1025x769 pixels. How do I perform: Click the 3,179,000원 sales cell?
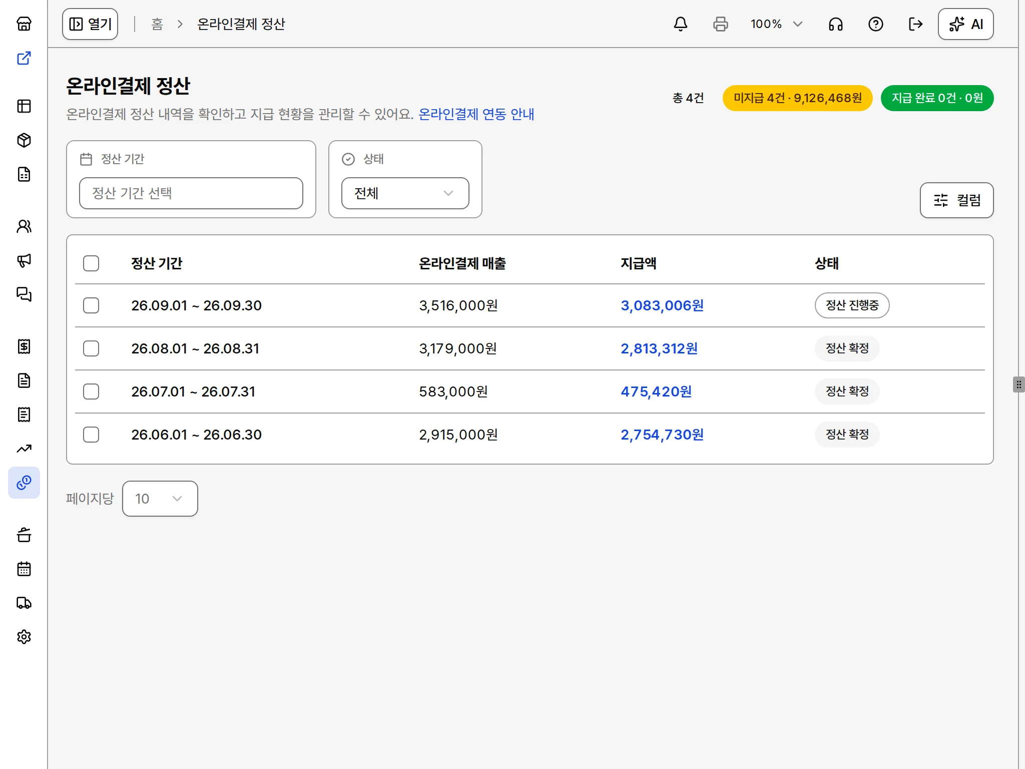pyautogui.click(x=458, y=348)
